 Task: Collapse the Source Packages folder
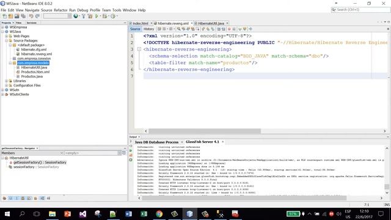(7, 41)
